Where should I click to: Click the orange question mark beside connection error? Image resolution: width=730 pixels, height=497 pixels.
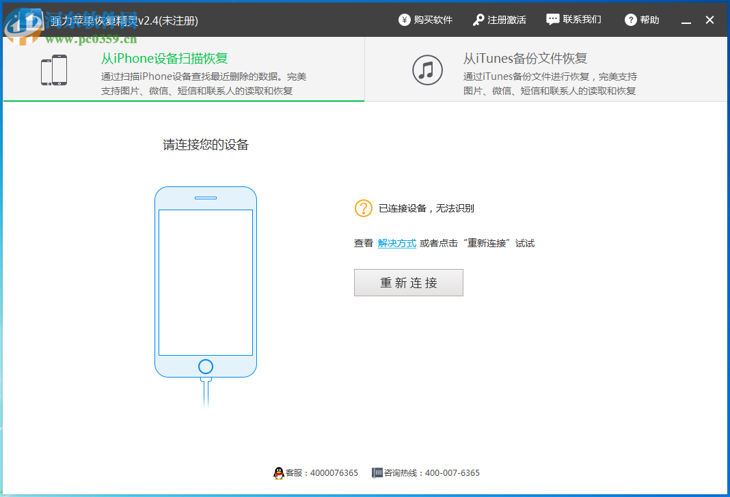click(363, 208)
